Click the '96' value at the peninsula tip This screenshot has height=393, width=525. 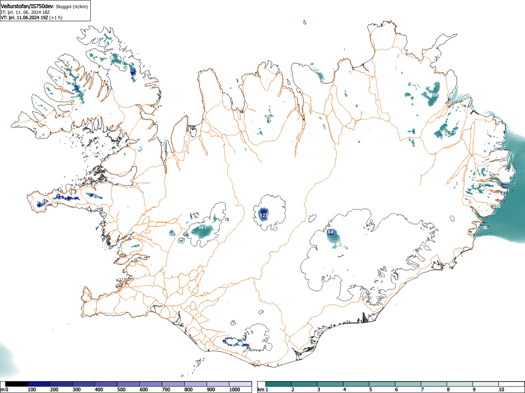tap(45, 202)
